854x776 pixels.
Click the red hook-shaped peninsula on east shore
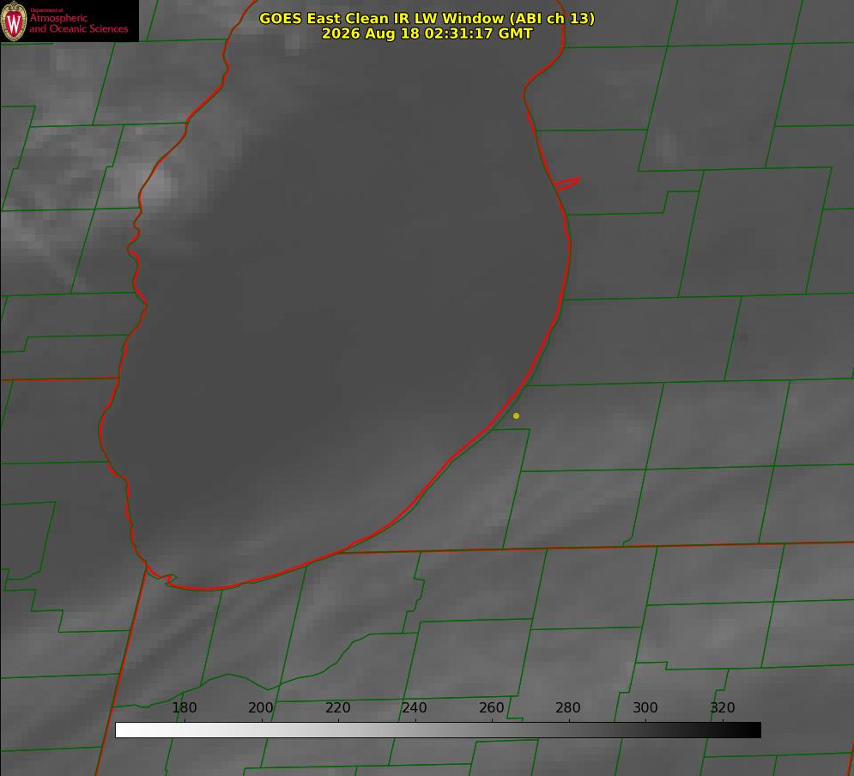567,184
